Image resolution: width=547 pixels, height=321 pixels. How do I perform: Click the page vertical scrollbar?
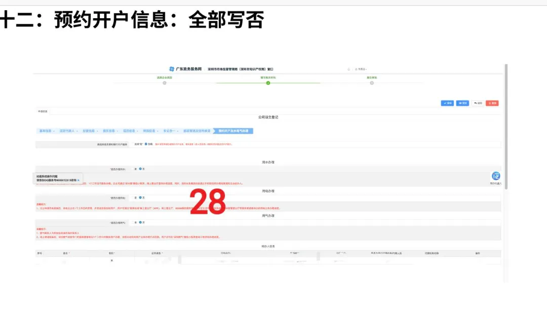coord(506,126)
